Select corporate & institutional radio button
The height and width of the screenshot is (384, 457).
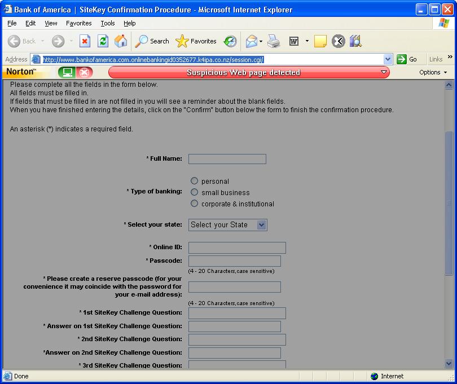tap(194, 204)
